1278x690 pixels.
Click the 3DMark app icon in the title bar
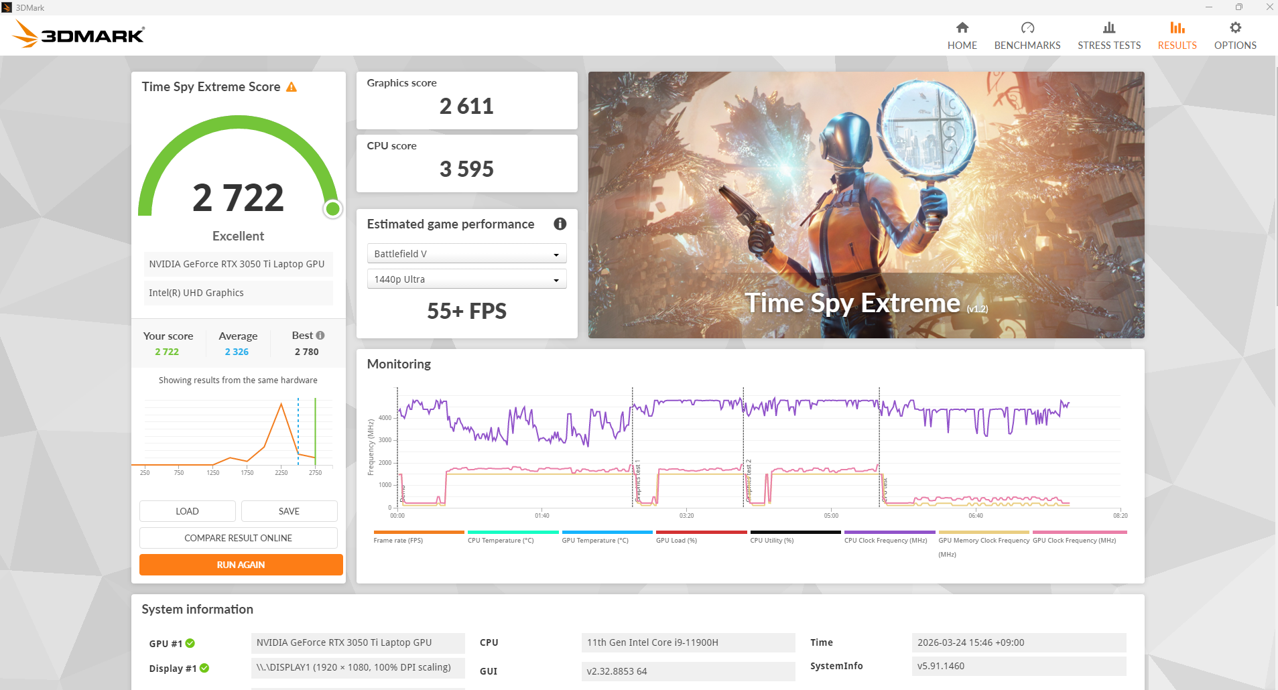[x=7, y=7]
